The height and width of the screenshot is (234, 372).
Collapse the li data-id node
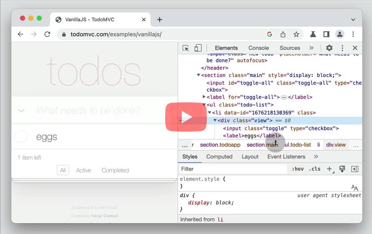[209, 112]
